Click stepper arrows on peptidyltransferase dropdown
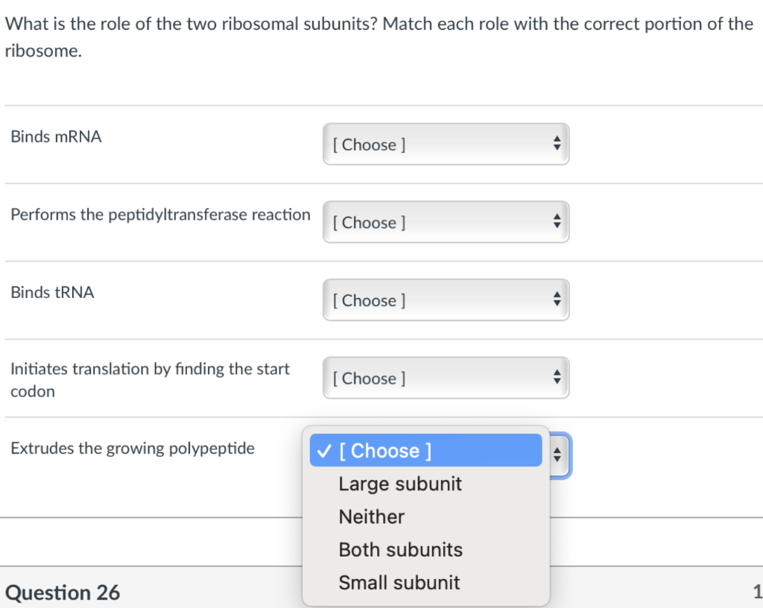 coord(556,222)
